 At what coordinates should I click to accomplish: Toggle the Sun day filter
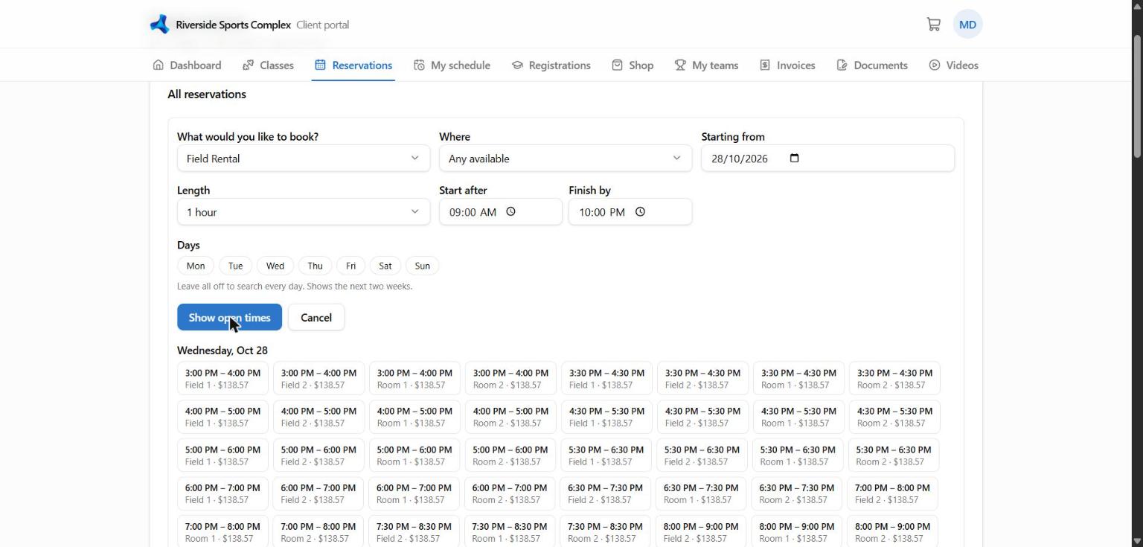click(422, 266)
